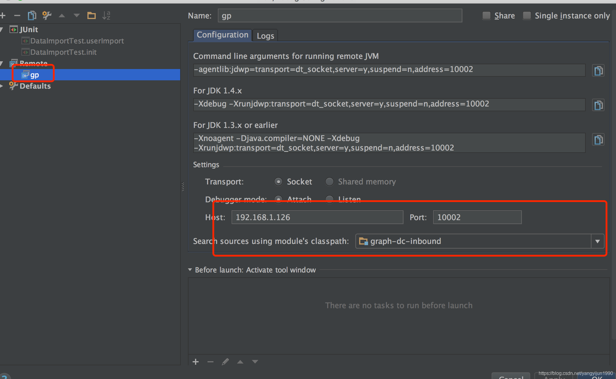The width and height of the screenshot is (616, 379).
Task: Collapse the Remote tree node
Action: click(x=2, y=63)
